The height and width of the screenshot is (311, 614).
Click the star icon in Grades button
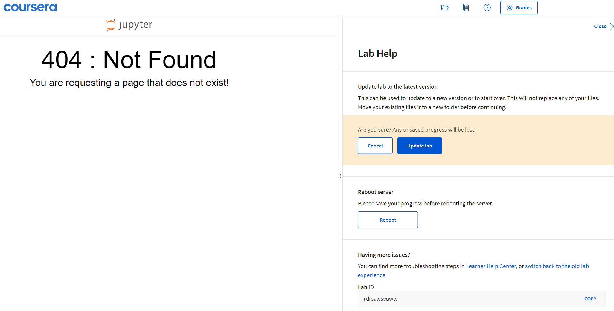(x=509, y=8)
